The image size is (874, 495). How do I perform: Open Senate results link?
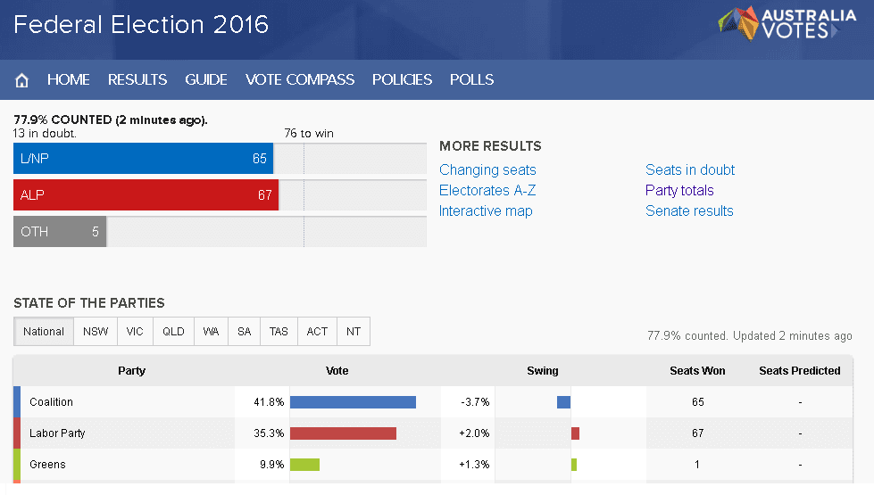click(689, 211)
